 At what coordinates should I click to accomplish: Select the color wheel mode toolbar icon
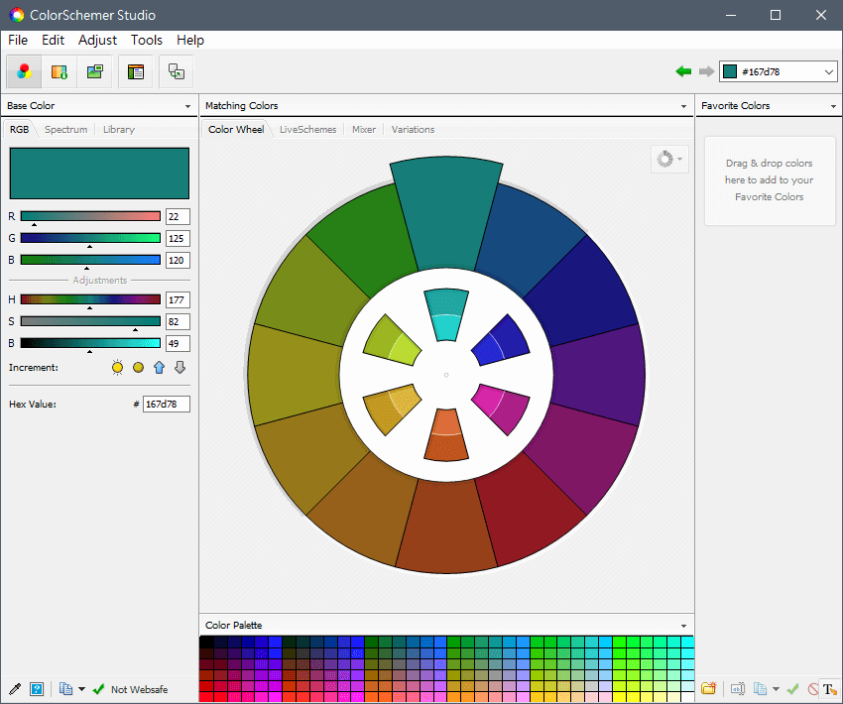pyautogui.click(x=24, y=71)
